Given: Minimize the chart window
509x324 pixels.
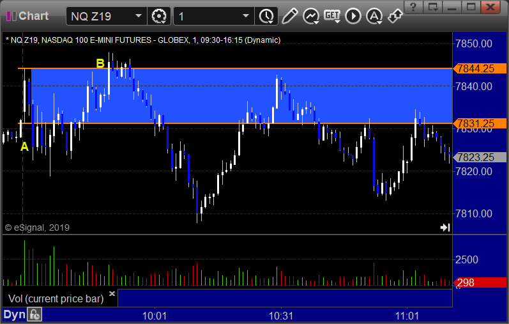Looking at the screenshot, I should tap(452, 7).
